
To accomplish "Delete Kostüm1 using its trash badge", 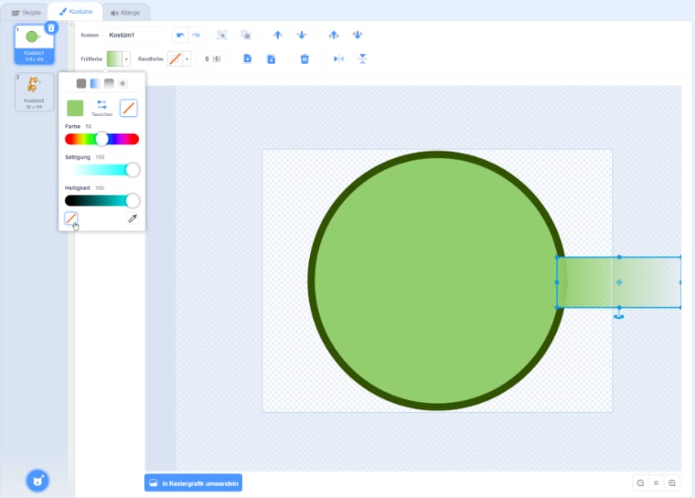I will click(52, 28).
